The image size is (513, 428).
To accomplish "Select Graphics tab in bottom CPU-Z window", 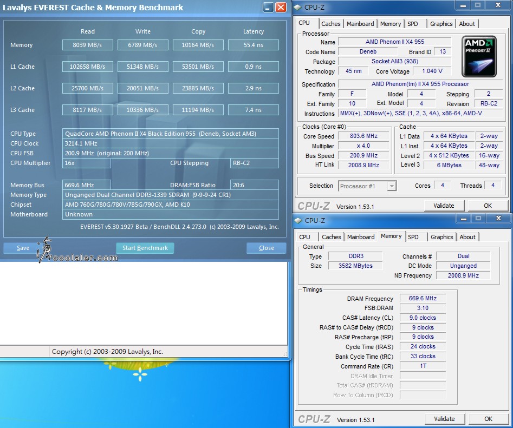I will point(441,237).
